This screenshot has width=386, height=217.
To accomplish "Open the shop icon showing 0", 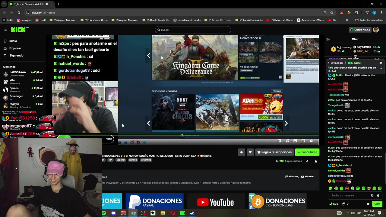I will point(346,204).
